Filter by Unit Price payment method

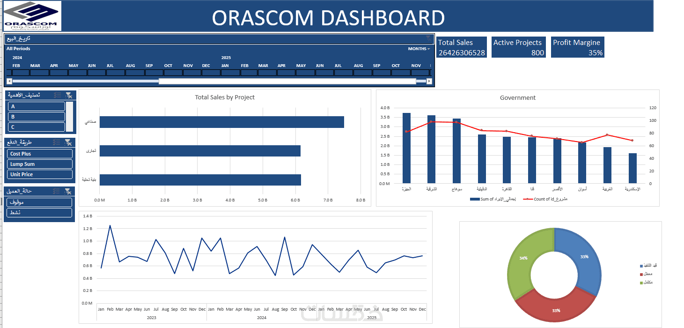click(40, 174)
